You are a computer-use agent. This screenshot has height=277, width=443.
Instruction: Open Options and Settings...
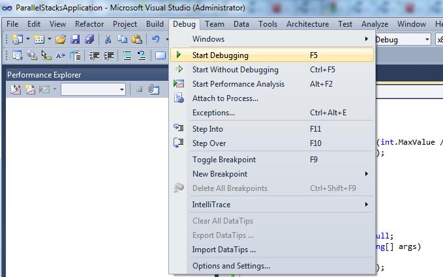click(272, 266)
